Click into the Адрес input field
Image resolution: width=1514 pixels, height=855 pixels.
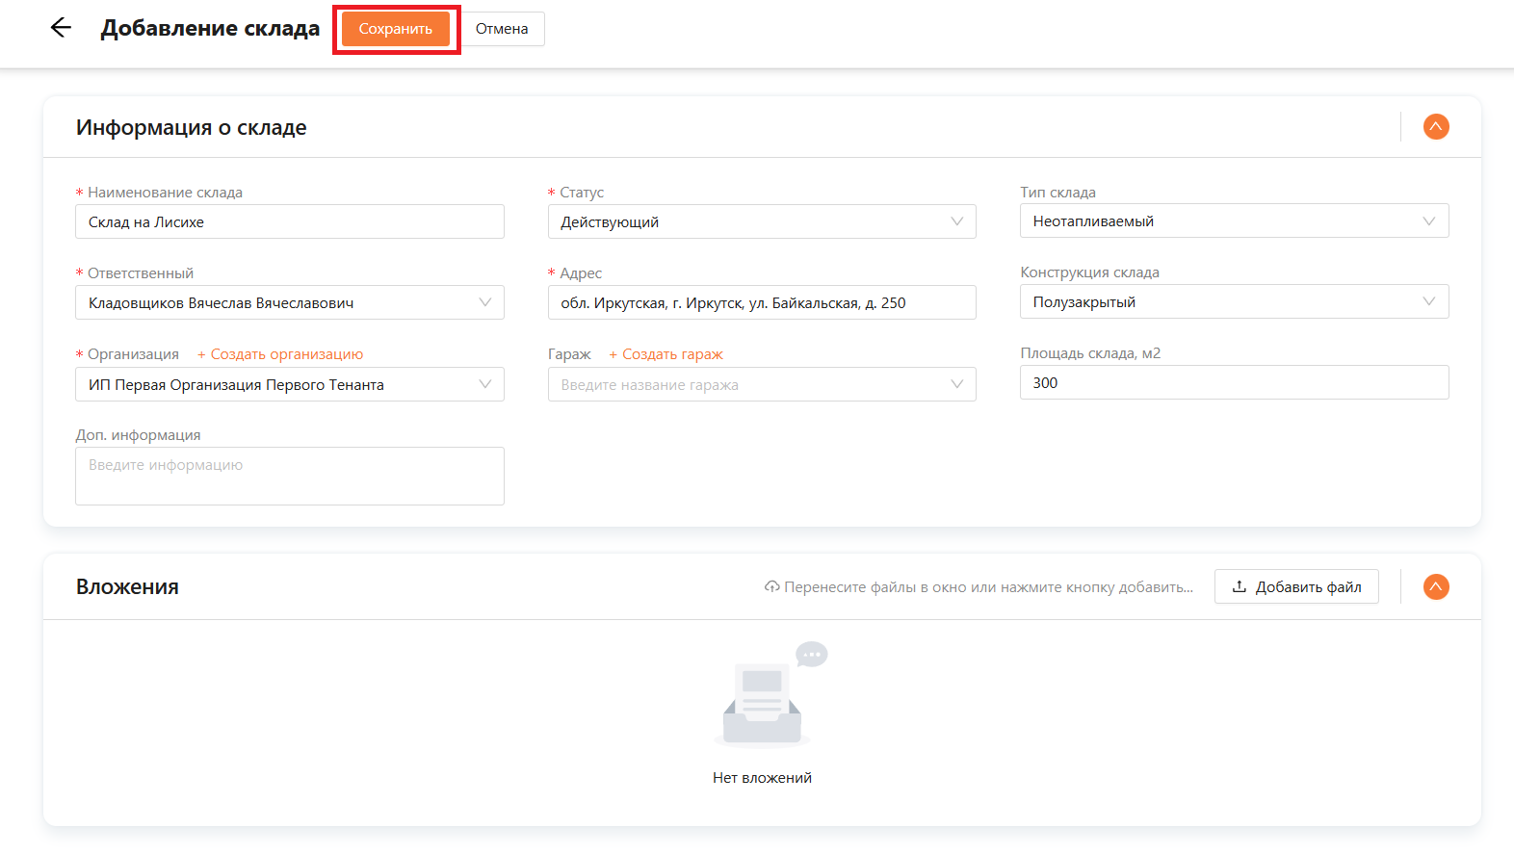tap(761, 303)
